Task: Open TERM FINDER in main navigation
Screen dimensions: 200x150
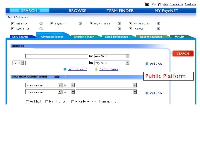Action: (120, 11)
